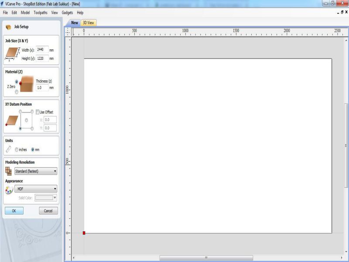Click the inner document restore button
This screenshot has height=262, width=349.
pos(342,12)
